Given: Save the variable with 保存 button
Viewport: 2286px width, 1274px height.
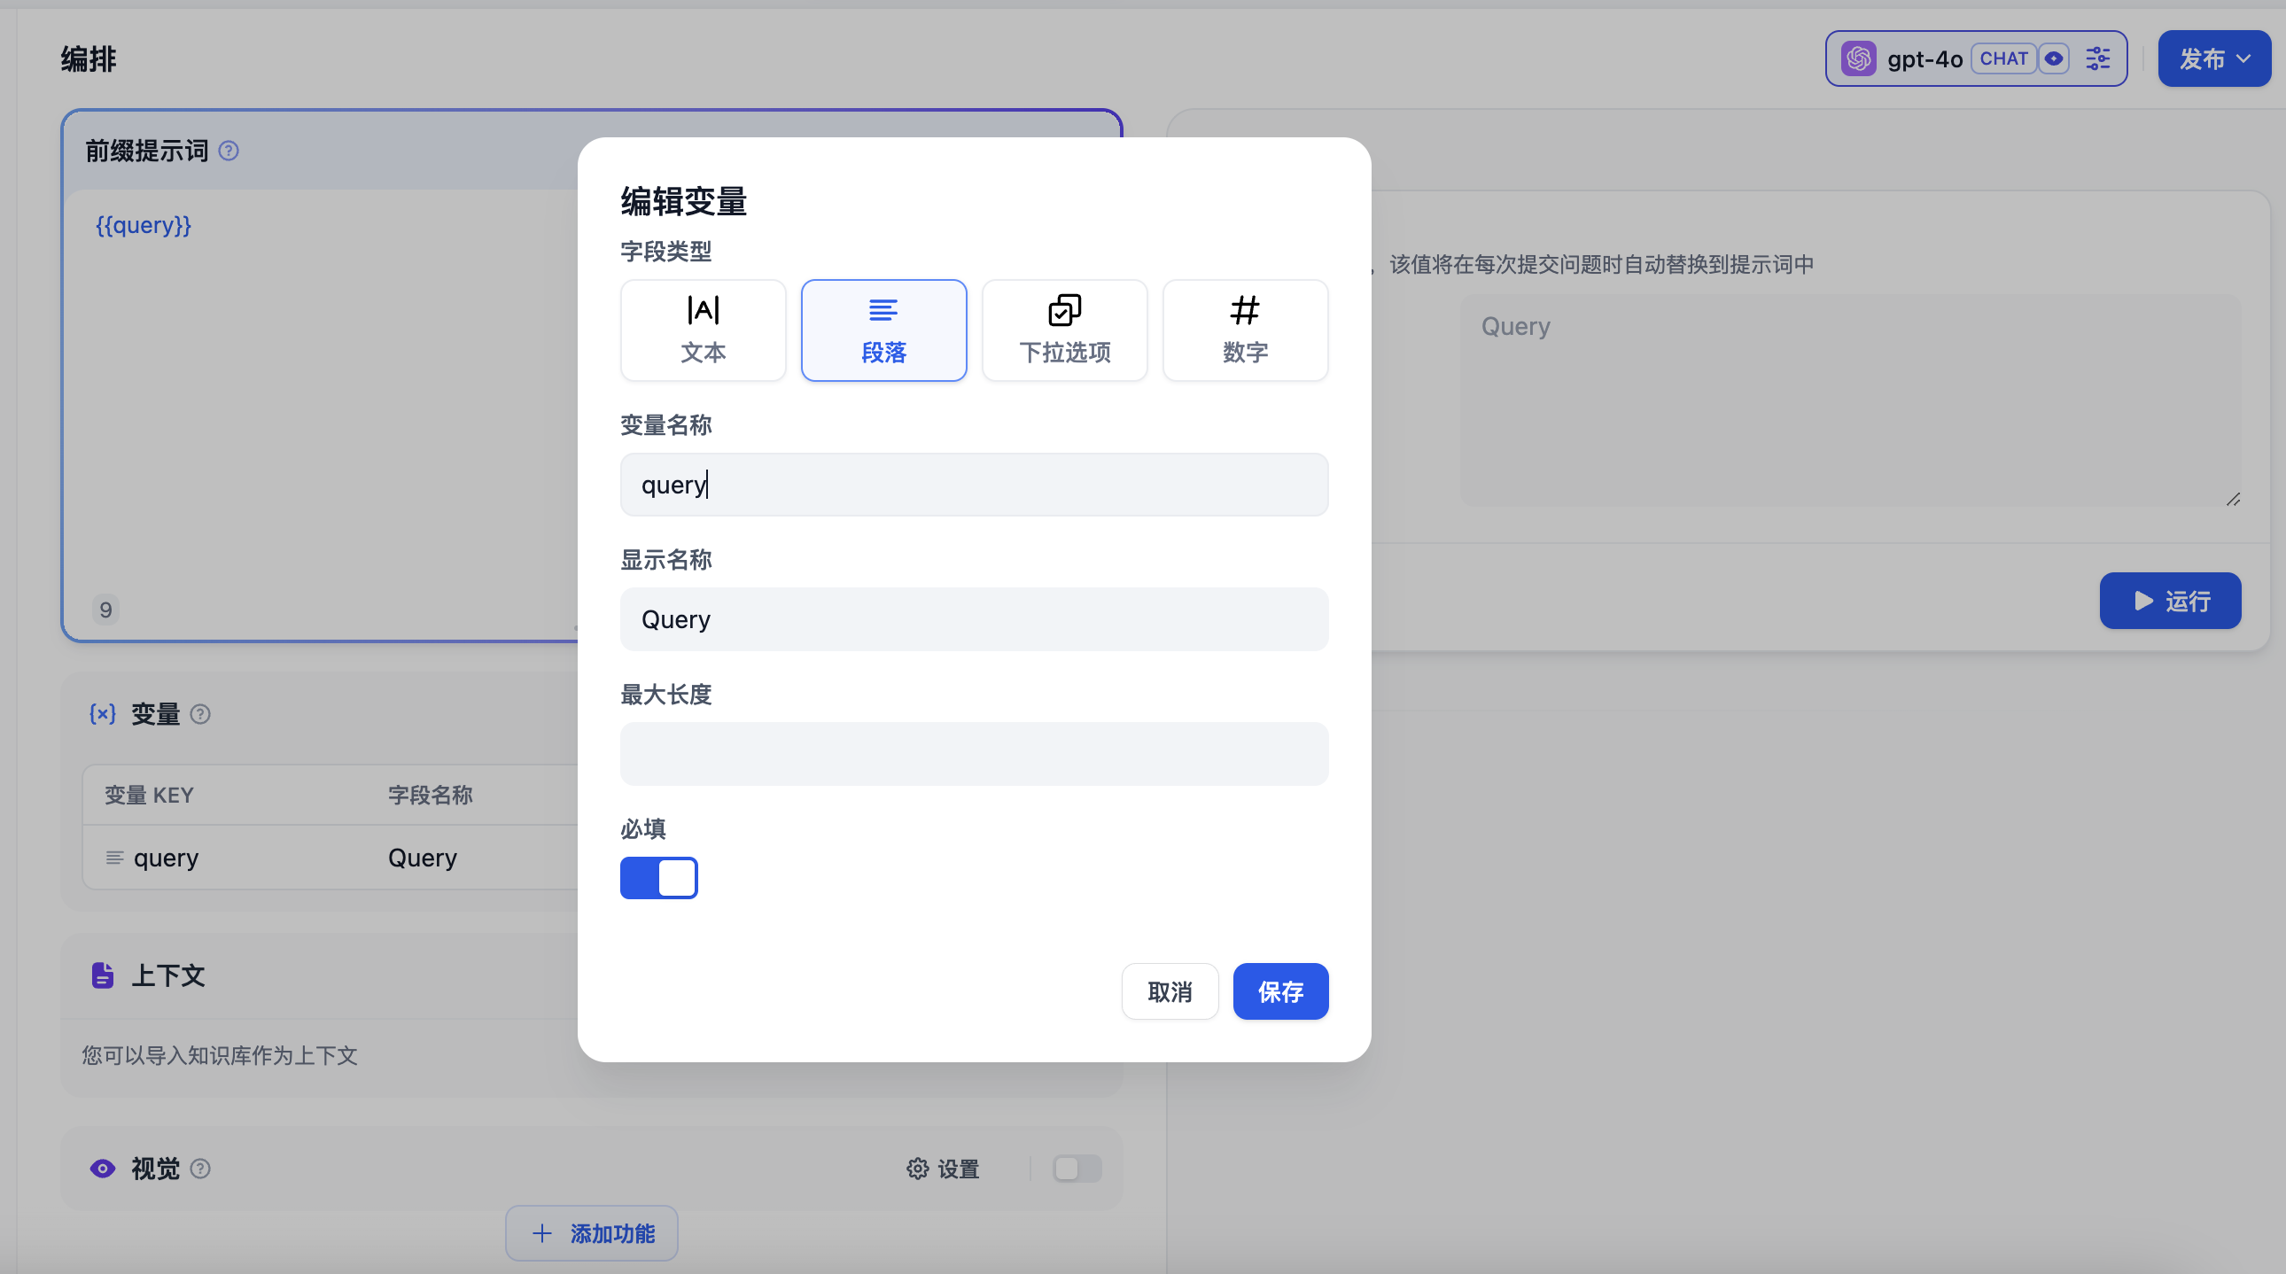Looking at the screenshot, I should click(x=1280, y=991).
